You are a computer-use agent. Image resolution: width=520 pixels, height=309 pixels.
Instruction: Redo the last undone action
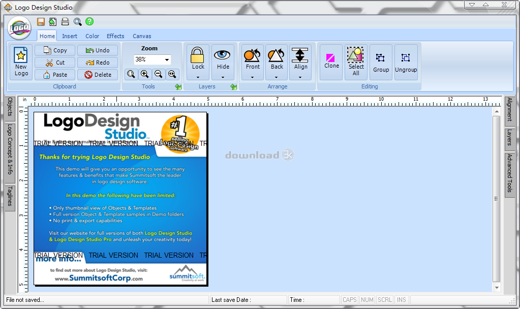coord(98,63)
